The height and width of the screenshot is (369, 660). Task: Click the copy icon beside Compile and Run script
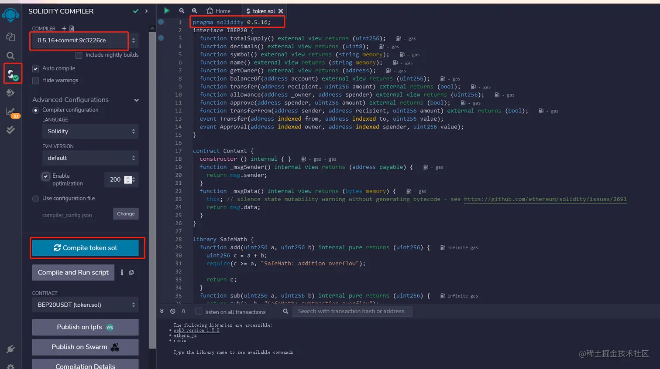pyautogui.click(x=131, y=272)
